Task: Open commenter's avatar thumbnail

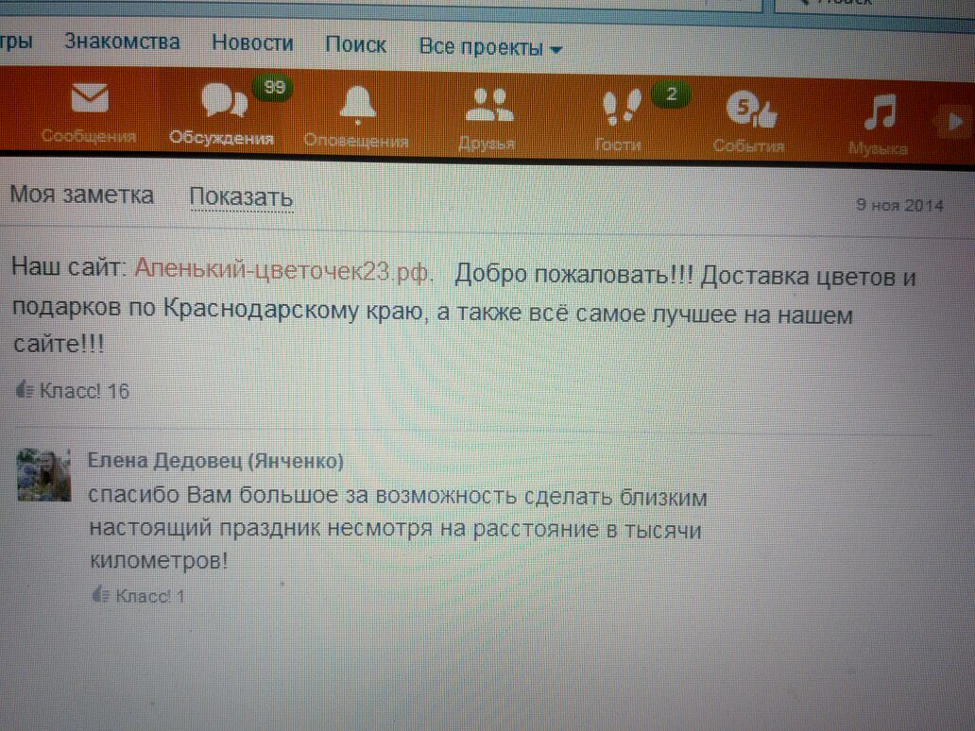Action: (44, 475)
